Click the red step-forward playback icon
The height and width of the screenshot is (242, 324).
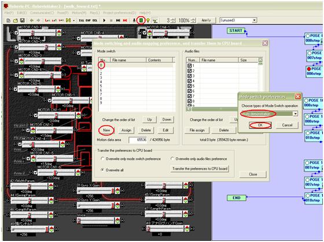[x=125, y=20]
